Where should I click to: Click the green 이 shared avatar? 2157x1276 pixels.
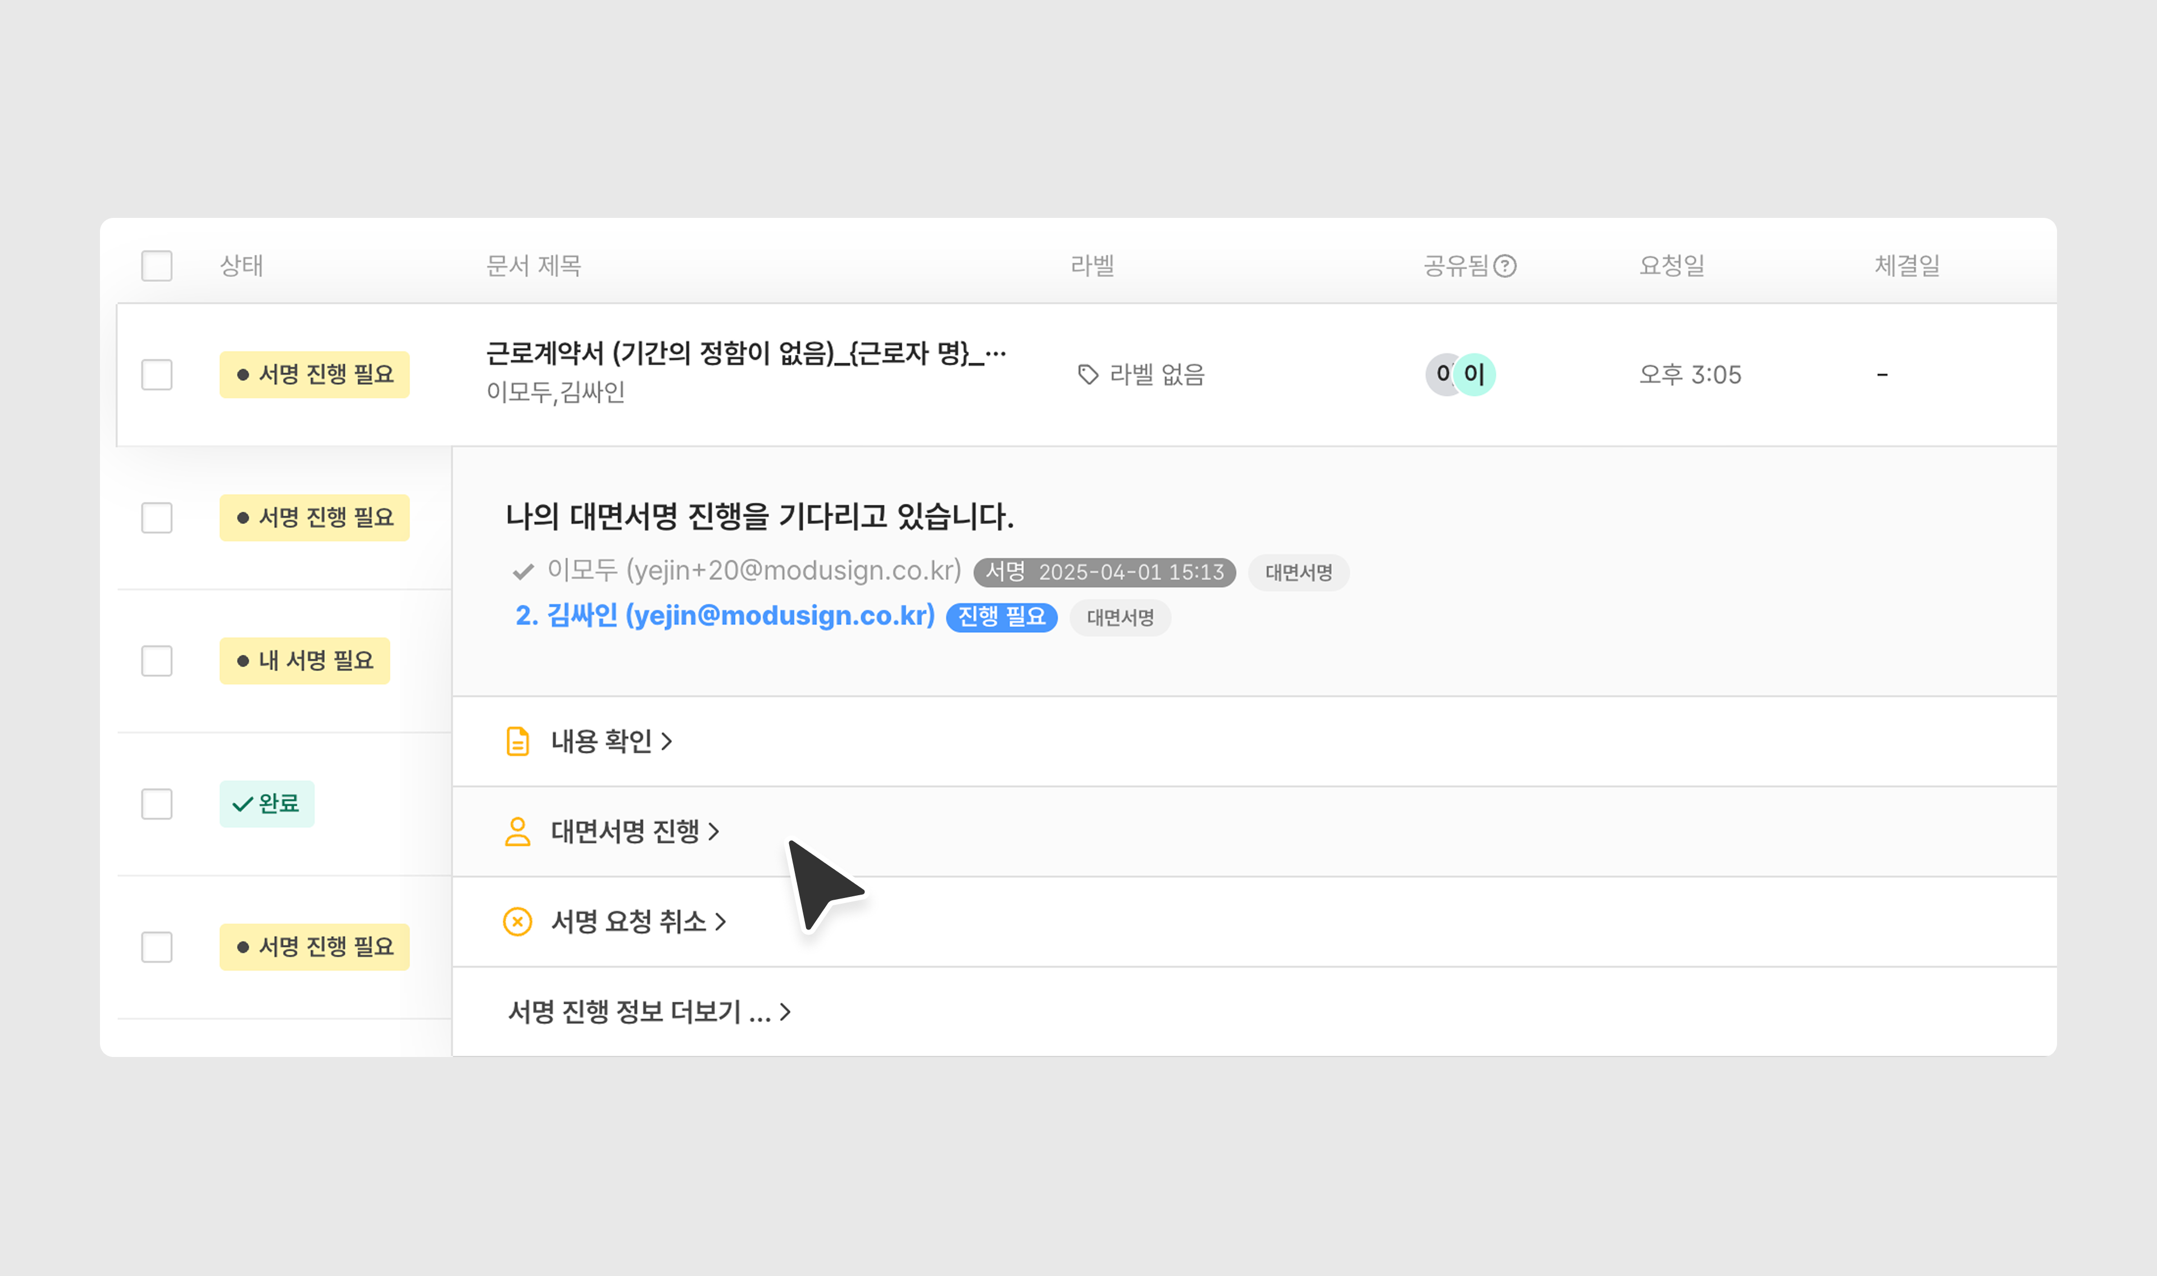pos(1476,375)
